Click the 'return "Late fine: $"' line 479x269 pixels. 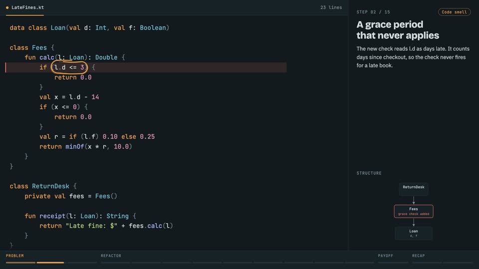[x=106, y=226]
